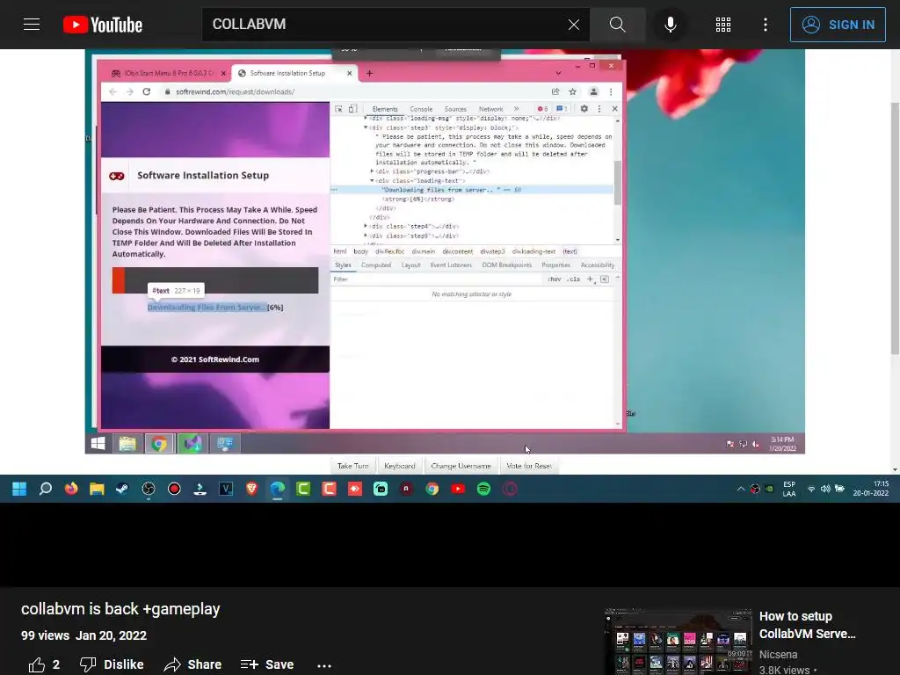Toggle the .cls classes button

point(573,279)
